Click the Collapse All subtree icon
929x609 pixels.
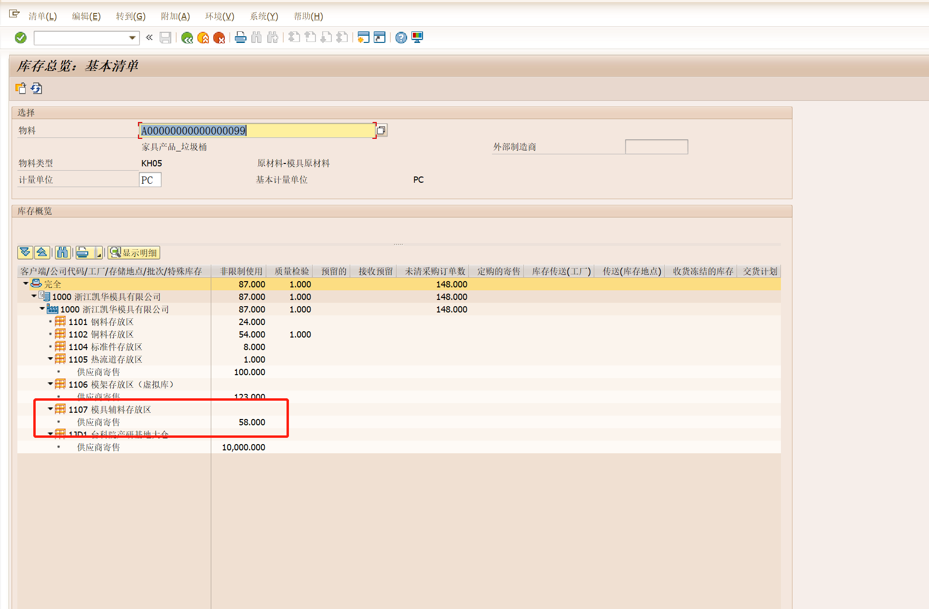click(x=42, y=252)
